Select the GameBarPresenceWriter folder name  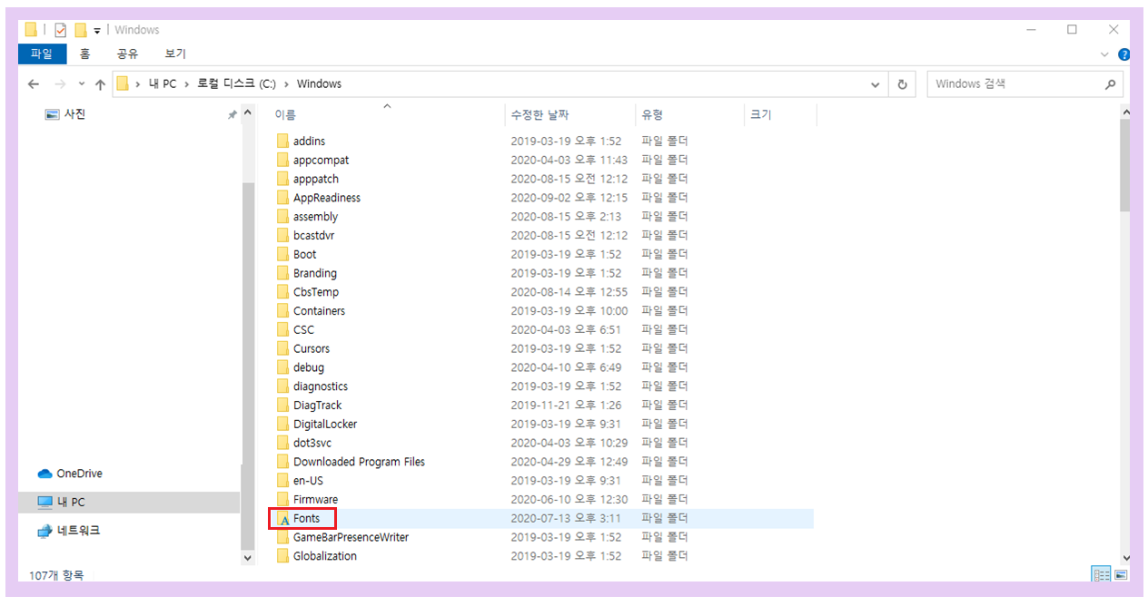tap(351, 537)
